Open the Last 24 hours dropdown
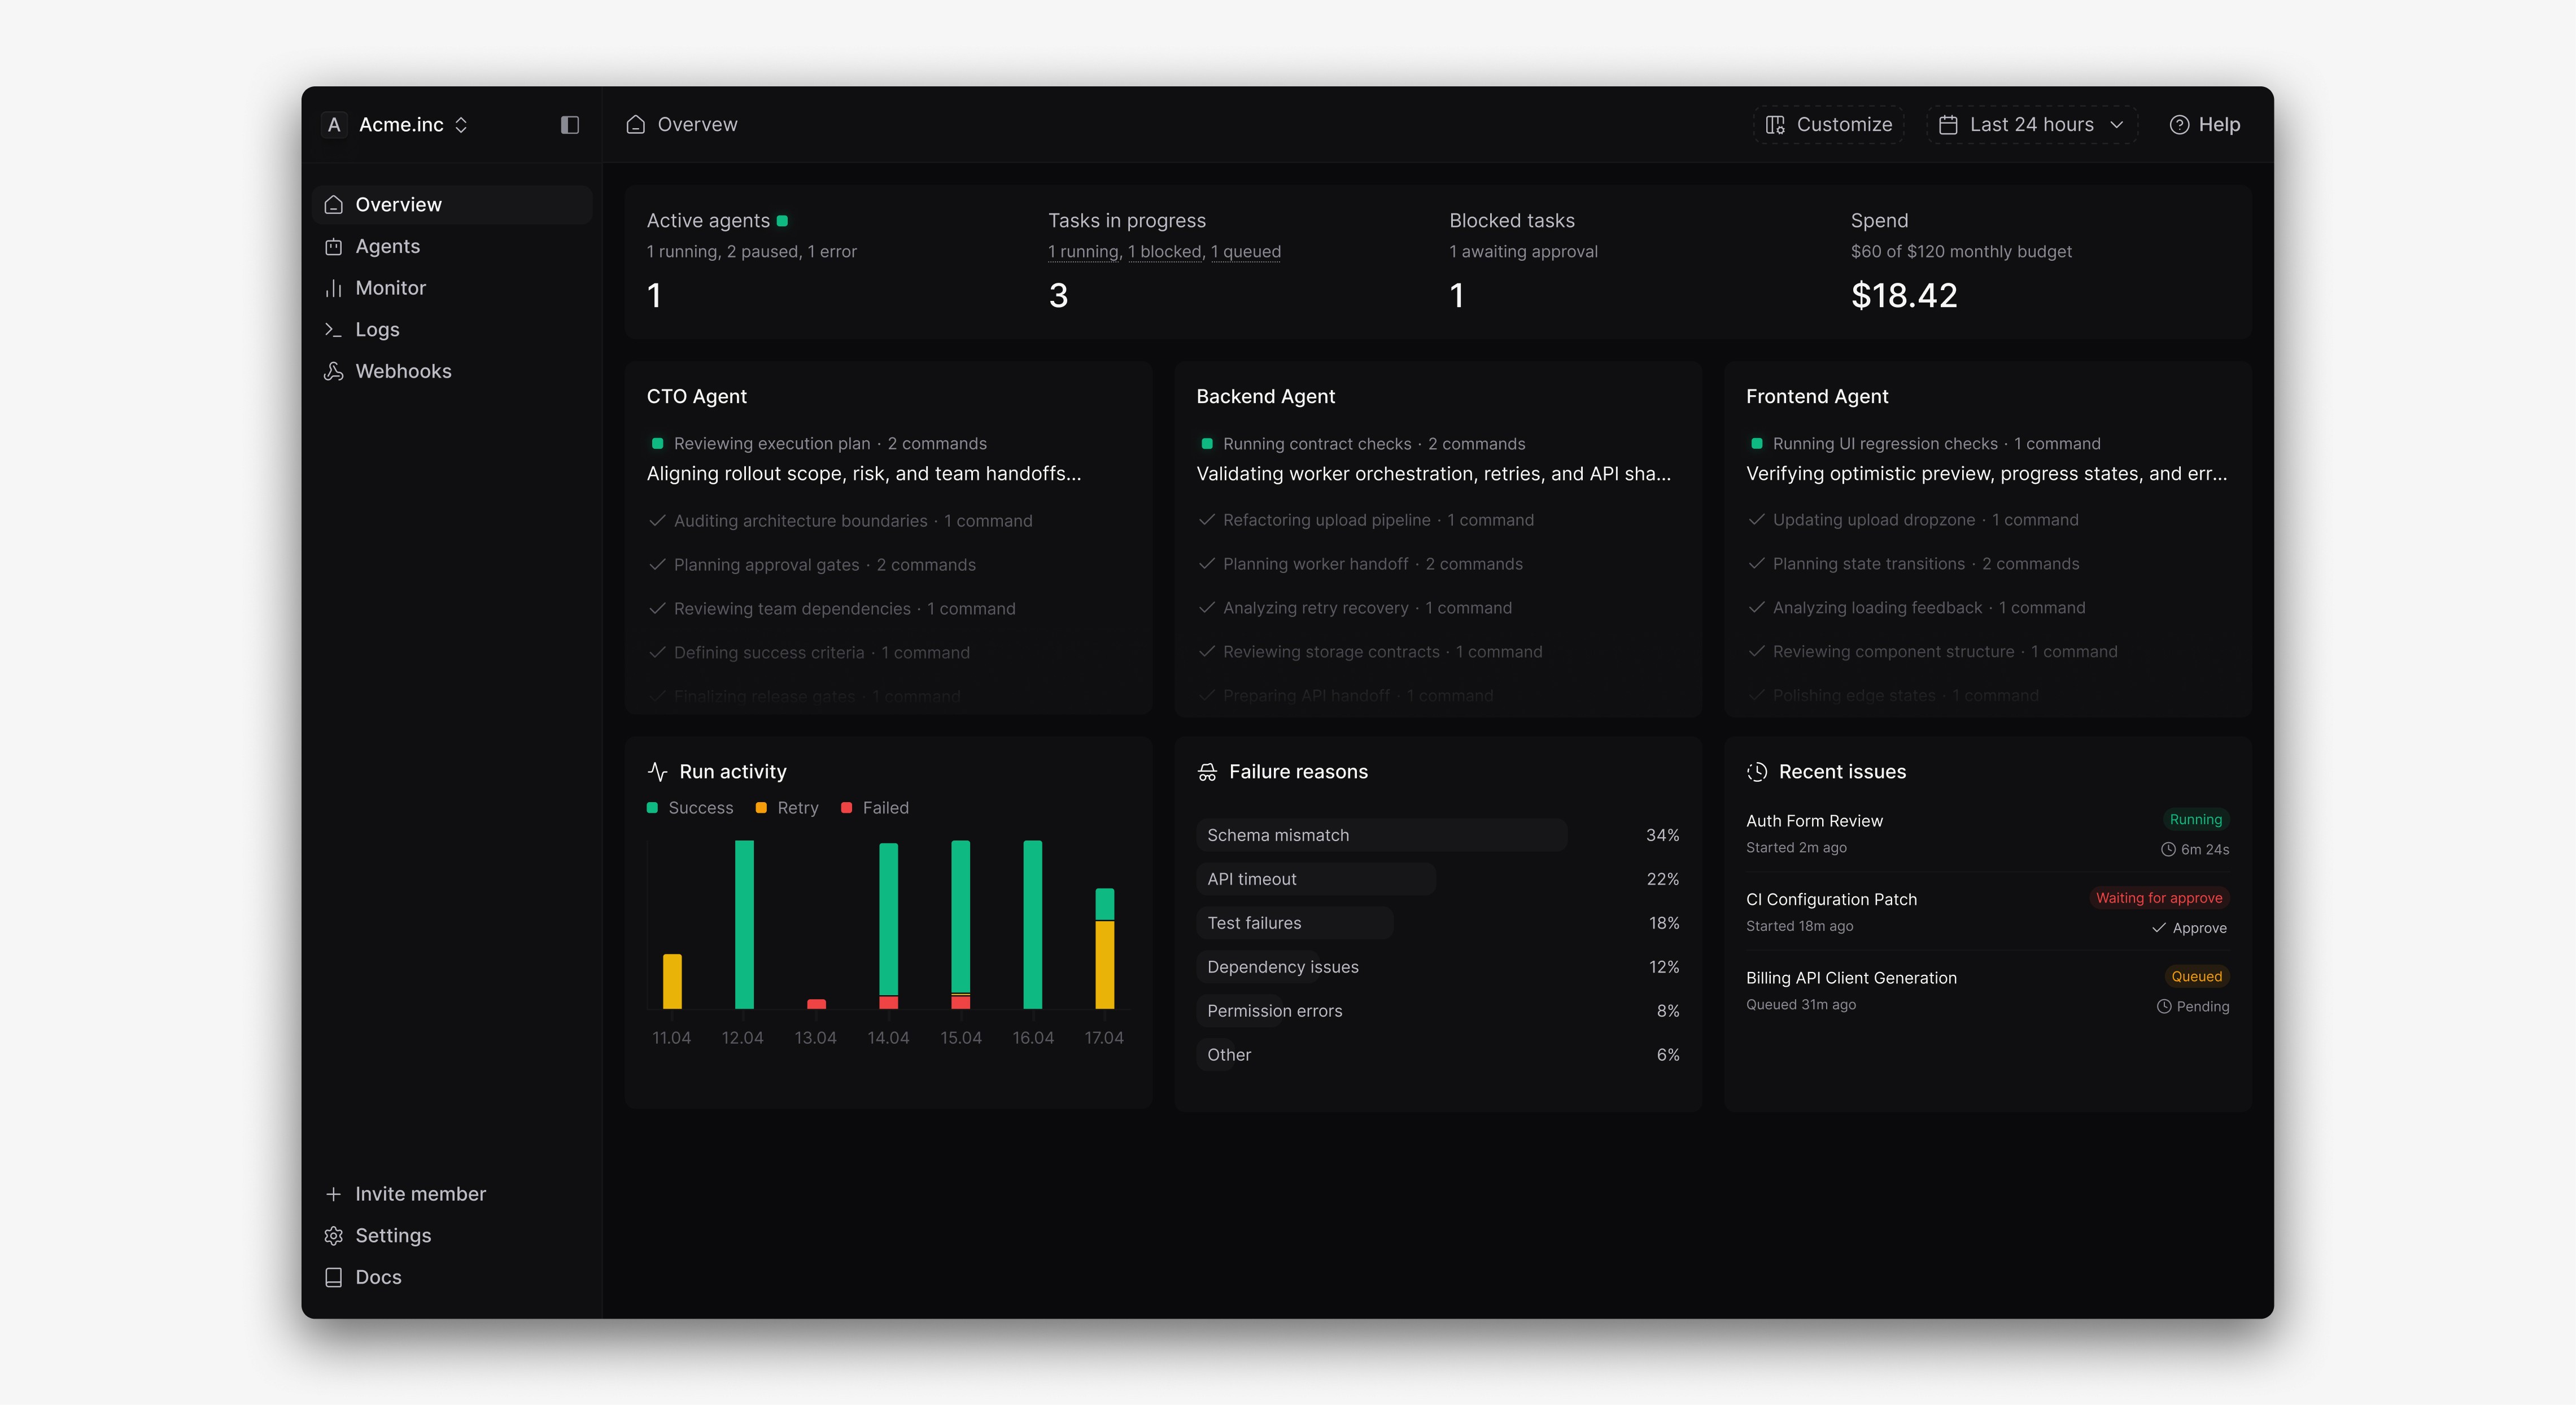 (x=2031, y=125)
